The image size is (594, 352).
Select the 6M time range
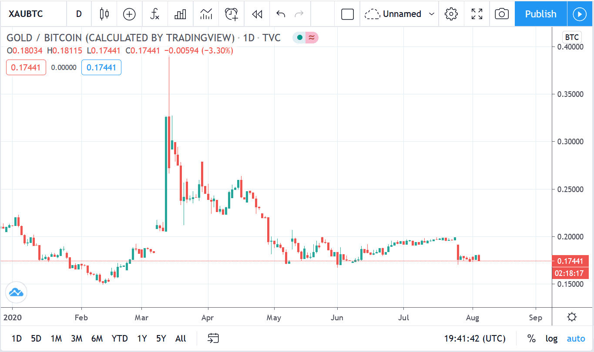(x=97, y=339)
